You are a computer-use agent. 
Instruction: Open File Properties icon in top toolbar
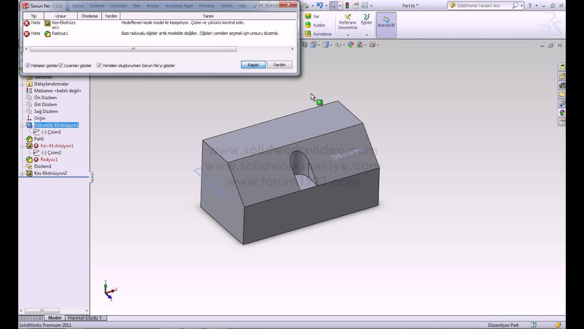356,5
